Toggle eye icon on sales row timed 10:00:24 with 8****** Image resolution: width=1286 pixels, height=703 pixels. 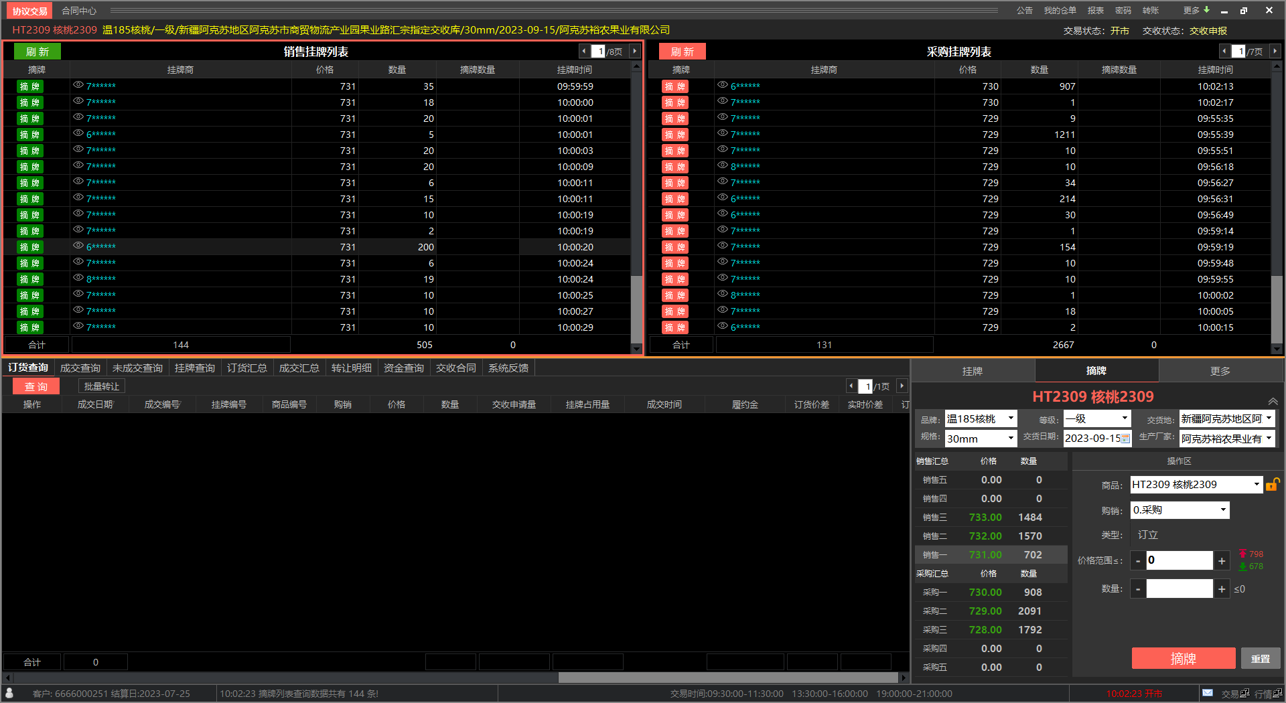pos(78,278)
